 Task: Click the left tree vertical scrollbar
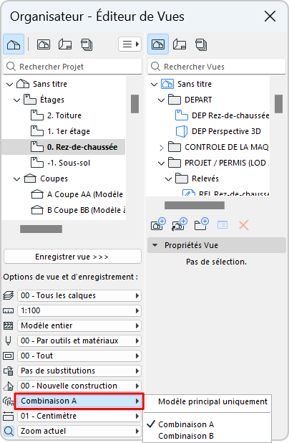pyautogui.click(x=134, y=104)
